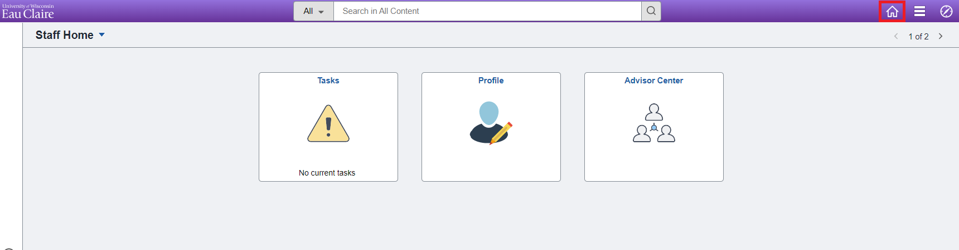Click the Advisor Center people icon

pyautogui.click(x=654, y=123)
